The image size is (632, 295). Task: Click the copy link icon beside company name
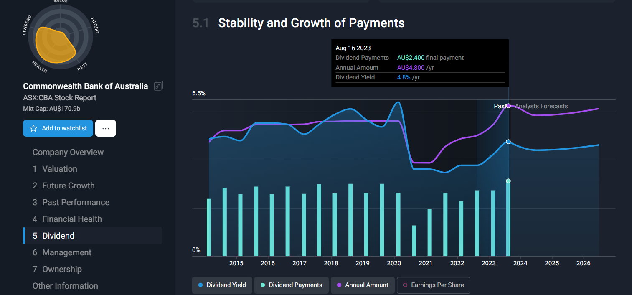click(x=158, y=86)
